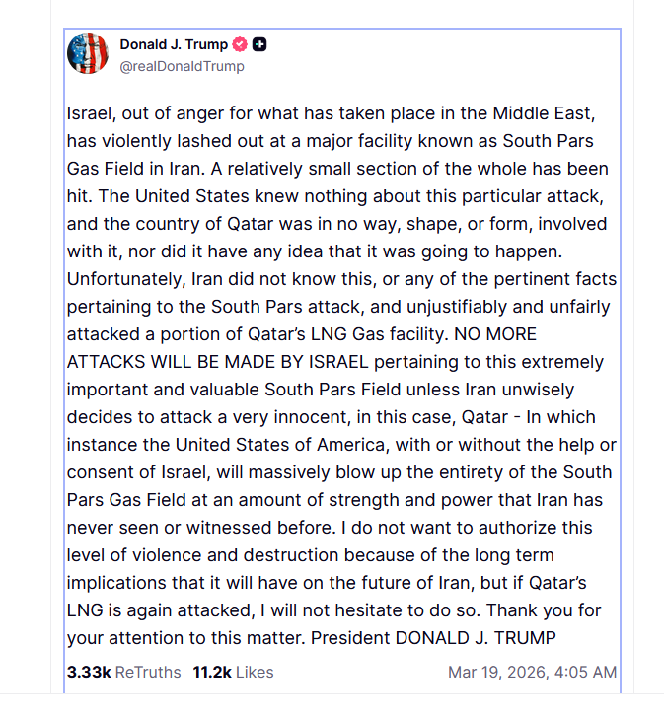View the 3.33k ReTruths list
Image resolution: width=664 pixels, height=716 pixels.
tap(124, 673)
